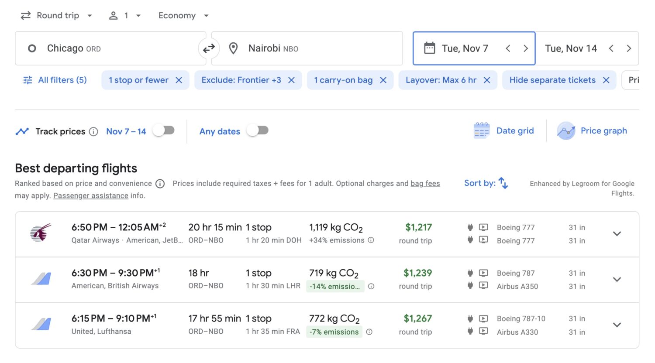Open the bag fees link
The height and width of the screenshot is (363, 655).
coord(425,183)
